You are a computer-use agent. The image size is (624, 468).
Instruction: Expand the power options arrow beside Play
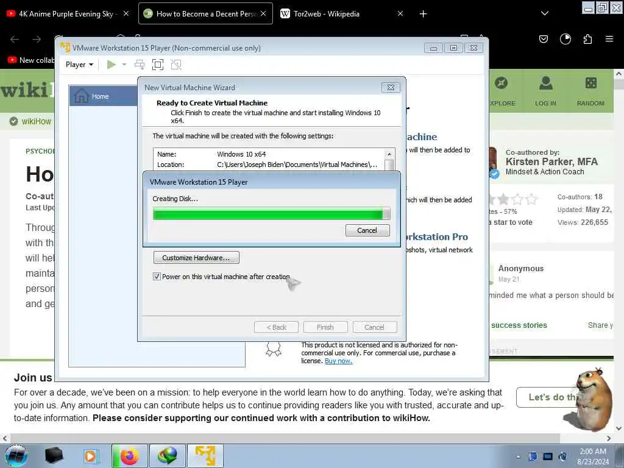124,65
